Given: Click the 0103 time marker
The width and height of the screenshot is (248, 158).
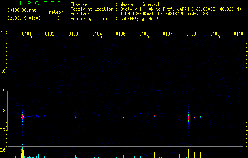Looking at the screenshot, I should click(73, 34).
